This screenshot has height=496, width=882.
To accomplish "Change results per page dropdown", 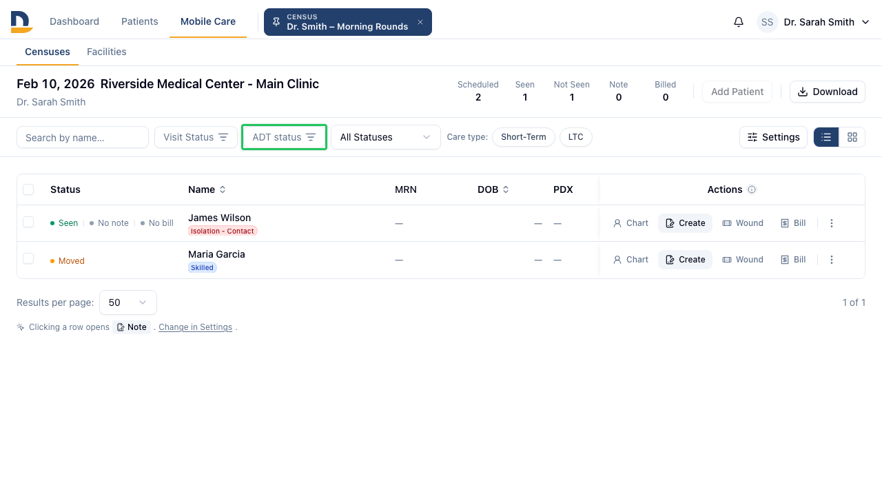I will [x=128, y=302].
